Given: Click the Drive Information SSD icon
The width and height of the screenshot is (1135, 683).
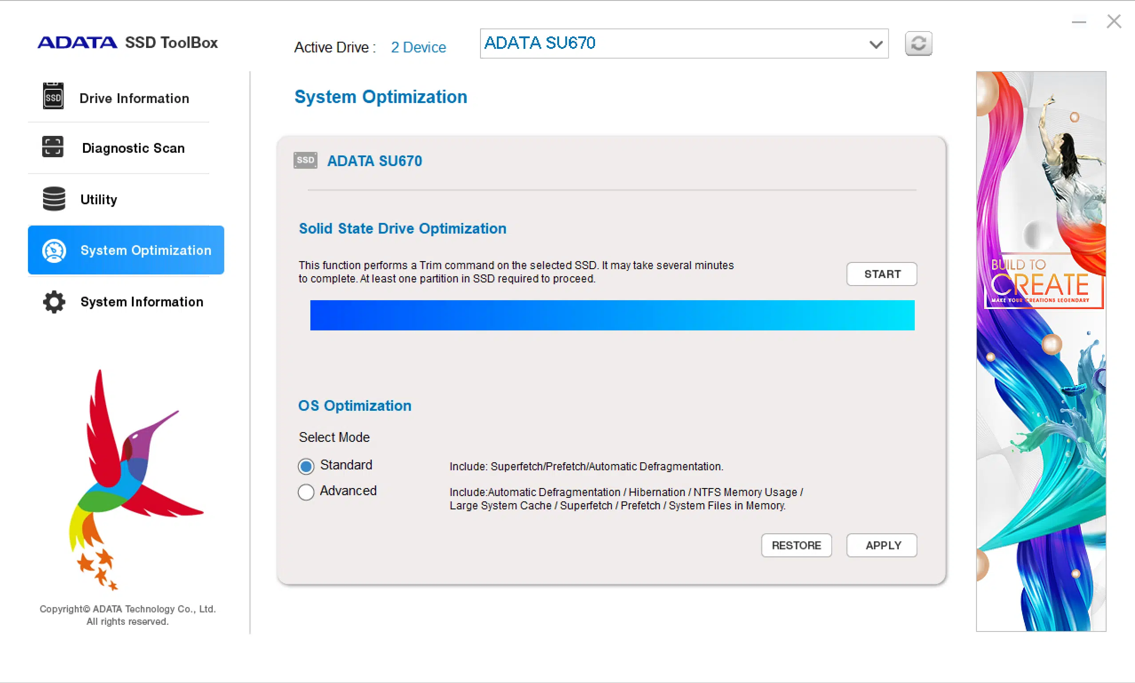Looking at the screenshot, I should pyautogui.click(x=53, y=96).
